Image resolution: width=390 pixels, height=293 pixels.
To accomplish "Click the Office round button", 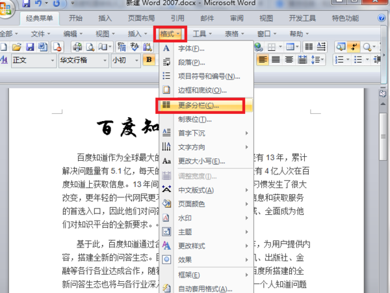I will [5, 10].
